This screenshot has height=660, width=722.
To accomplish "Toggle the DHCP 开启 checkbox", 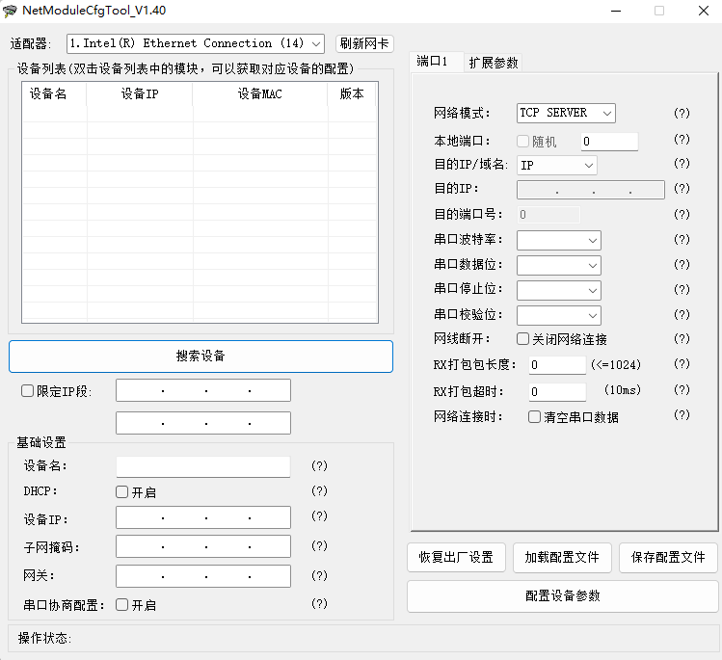I will [122, 492].
